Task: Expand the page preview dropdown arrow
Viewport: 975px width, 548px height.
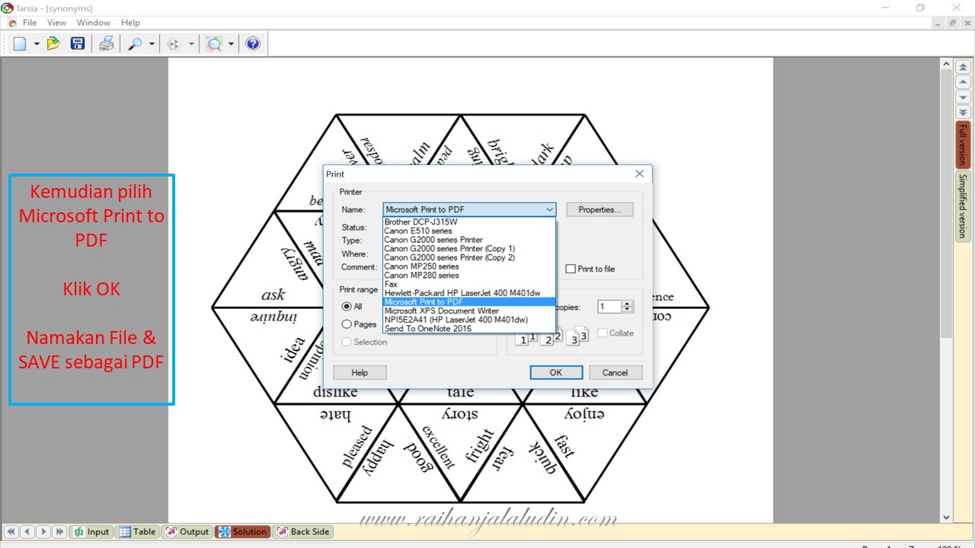Action: pyautogui.click(x=231, y=44)
